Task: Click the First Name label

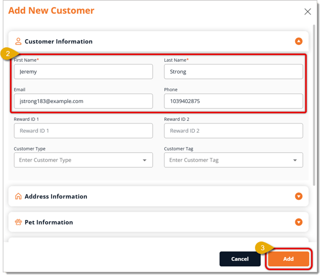Action: pyautogui.click(x=26, y=60)
